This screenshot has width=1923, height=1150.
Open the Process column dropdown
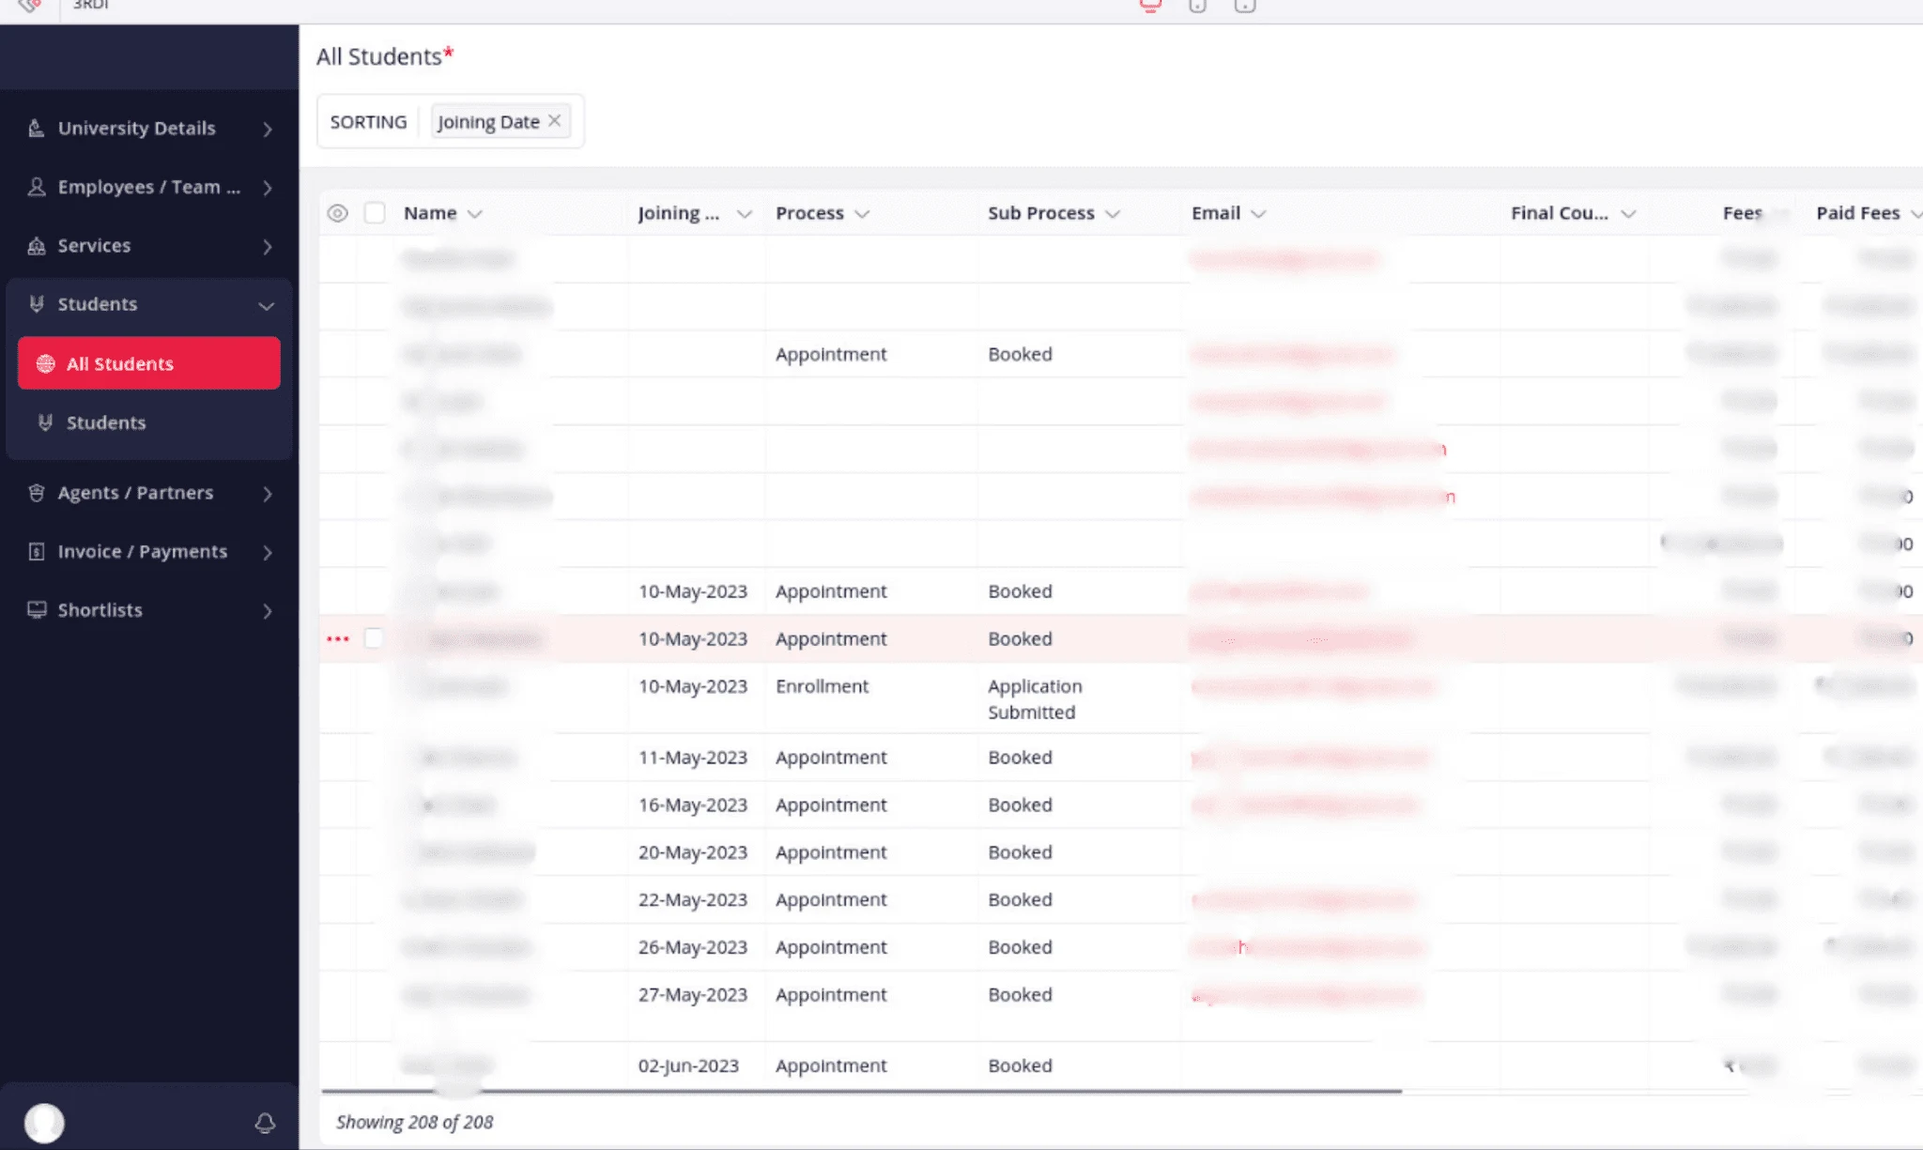pyautogui.click(x=862, y=214)
